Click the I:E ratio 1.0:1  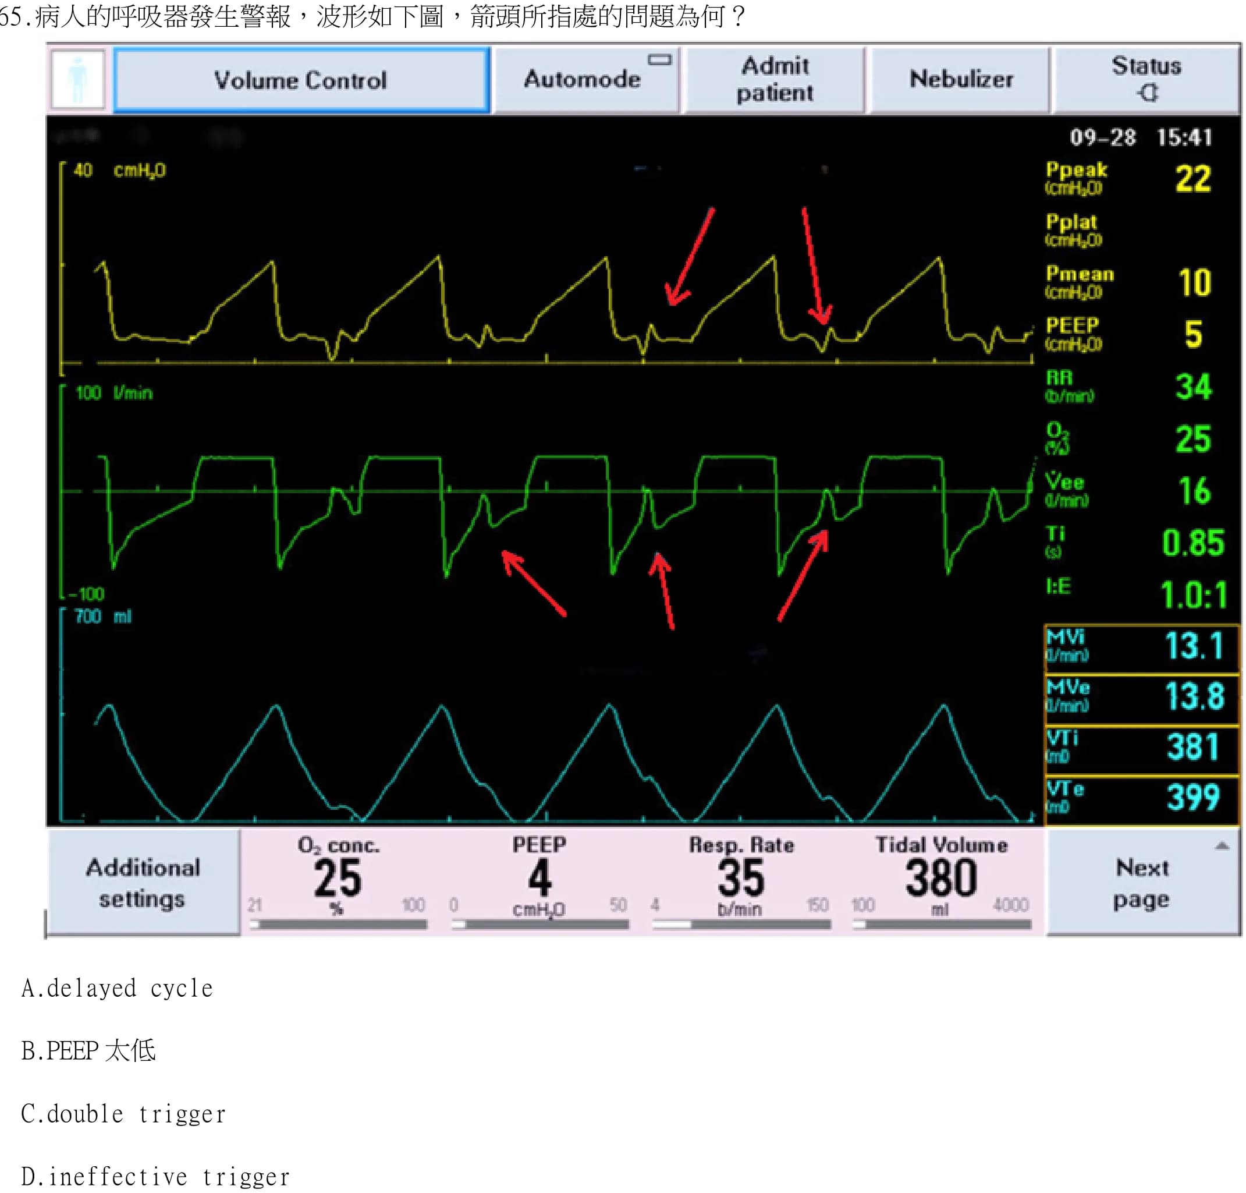[1193, 595]
